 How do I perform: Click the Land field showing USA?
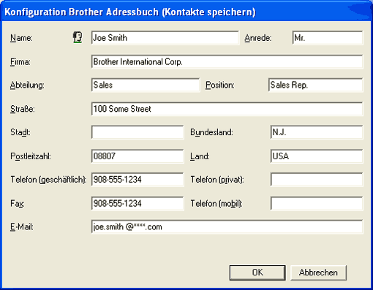(x=317, y=156)
